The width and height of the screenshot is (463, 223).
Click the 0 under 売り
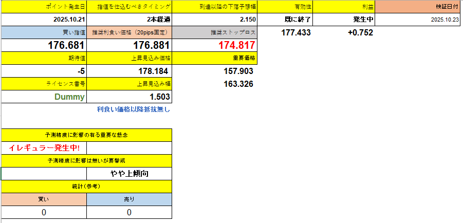129,212
